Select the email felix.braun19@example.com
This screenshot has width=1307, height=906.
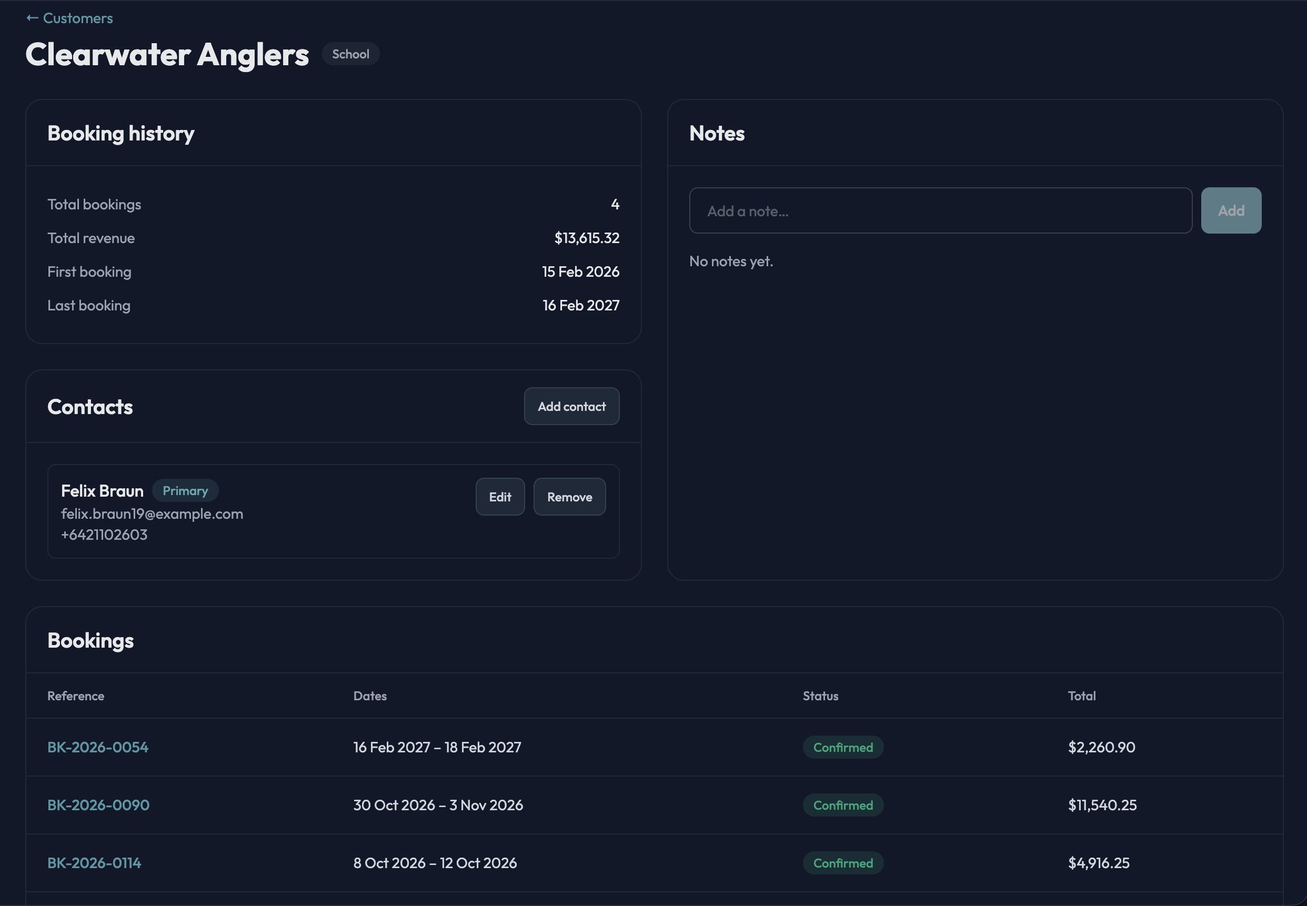click(x=152, y=514)
